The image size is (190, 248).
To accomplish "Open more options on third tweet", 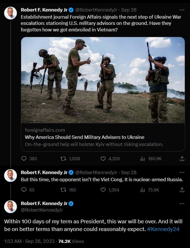I will pos(182,204).
